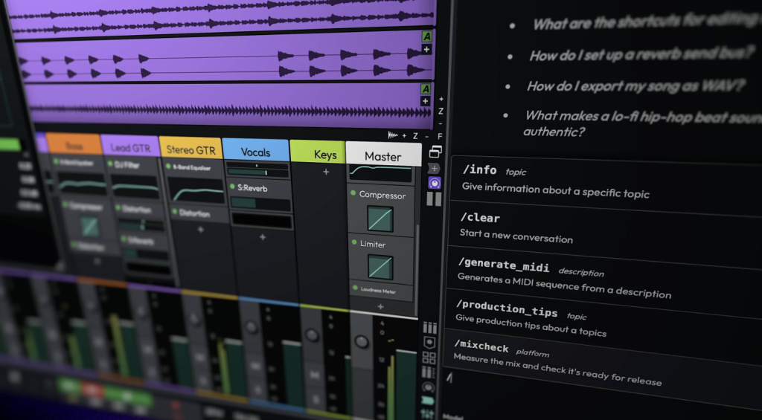762x420 pixels.
Task: Click the S:Reverb send level bar
Action: point(260,204)
